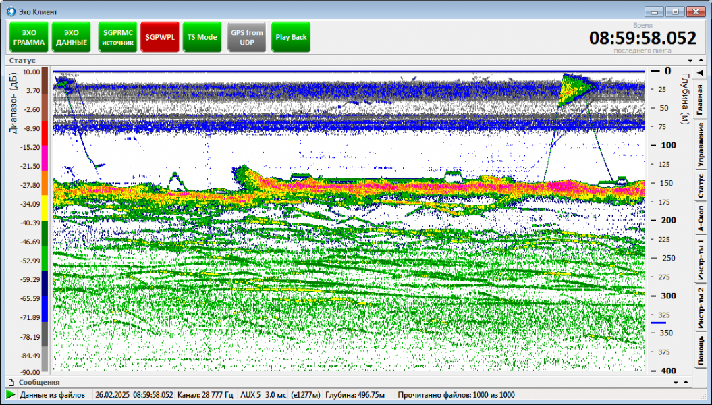This screenshot has width=712, height=405.
Task: Click the blue depth marker on depth scale
Action: tap(659, 323)
